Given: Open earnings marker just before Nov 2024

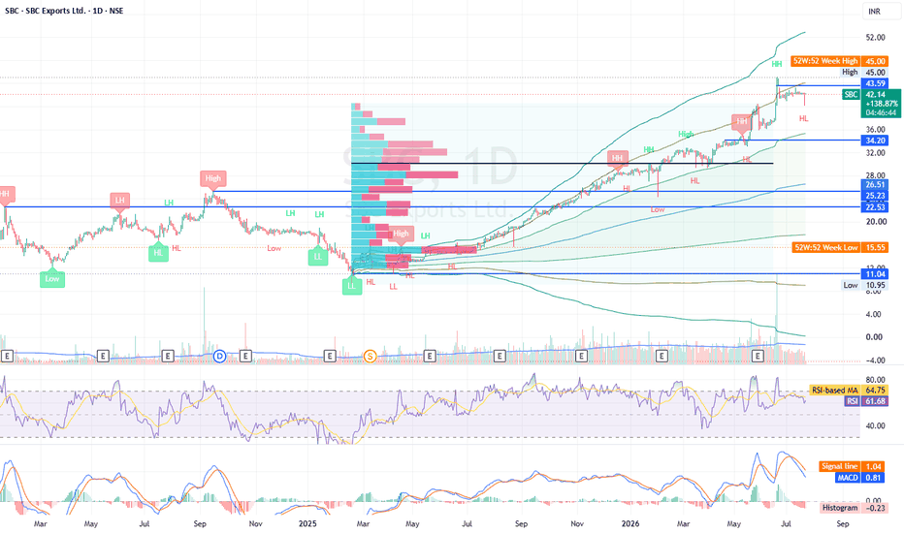Looking at the screenshot, I should (x=245, y=356).
